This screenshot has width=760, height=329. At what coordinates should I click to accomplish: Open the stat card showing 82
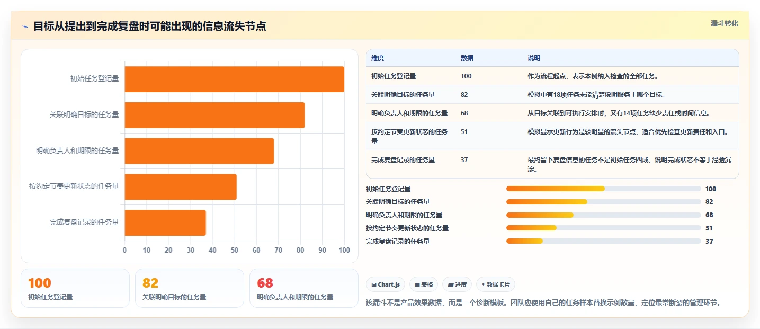(x=190, y=288)
